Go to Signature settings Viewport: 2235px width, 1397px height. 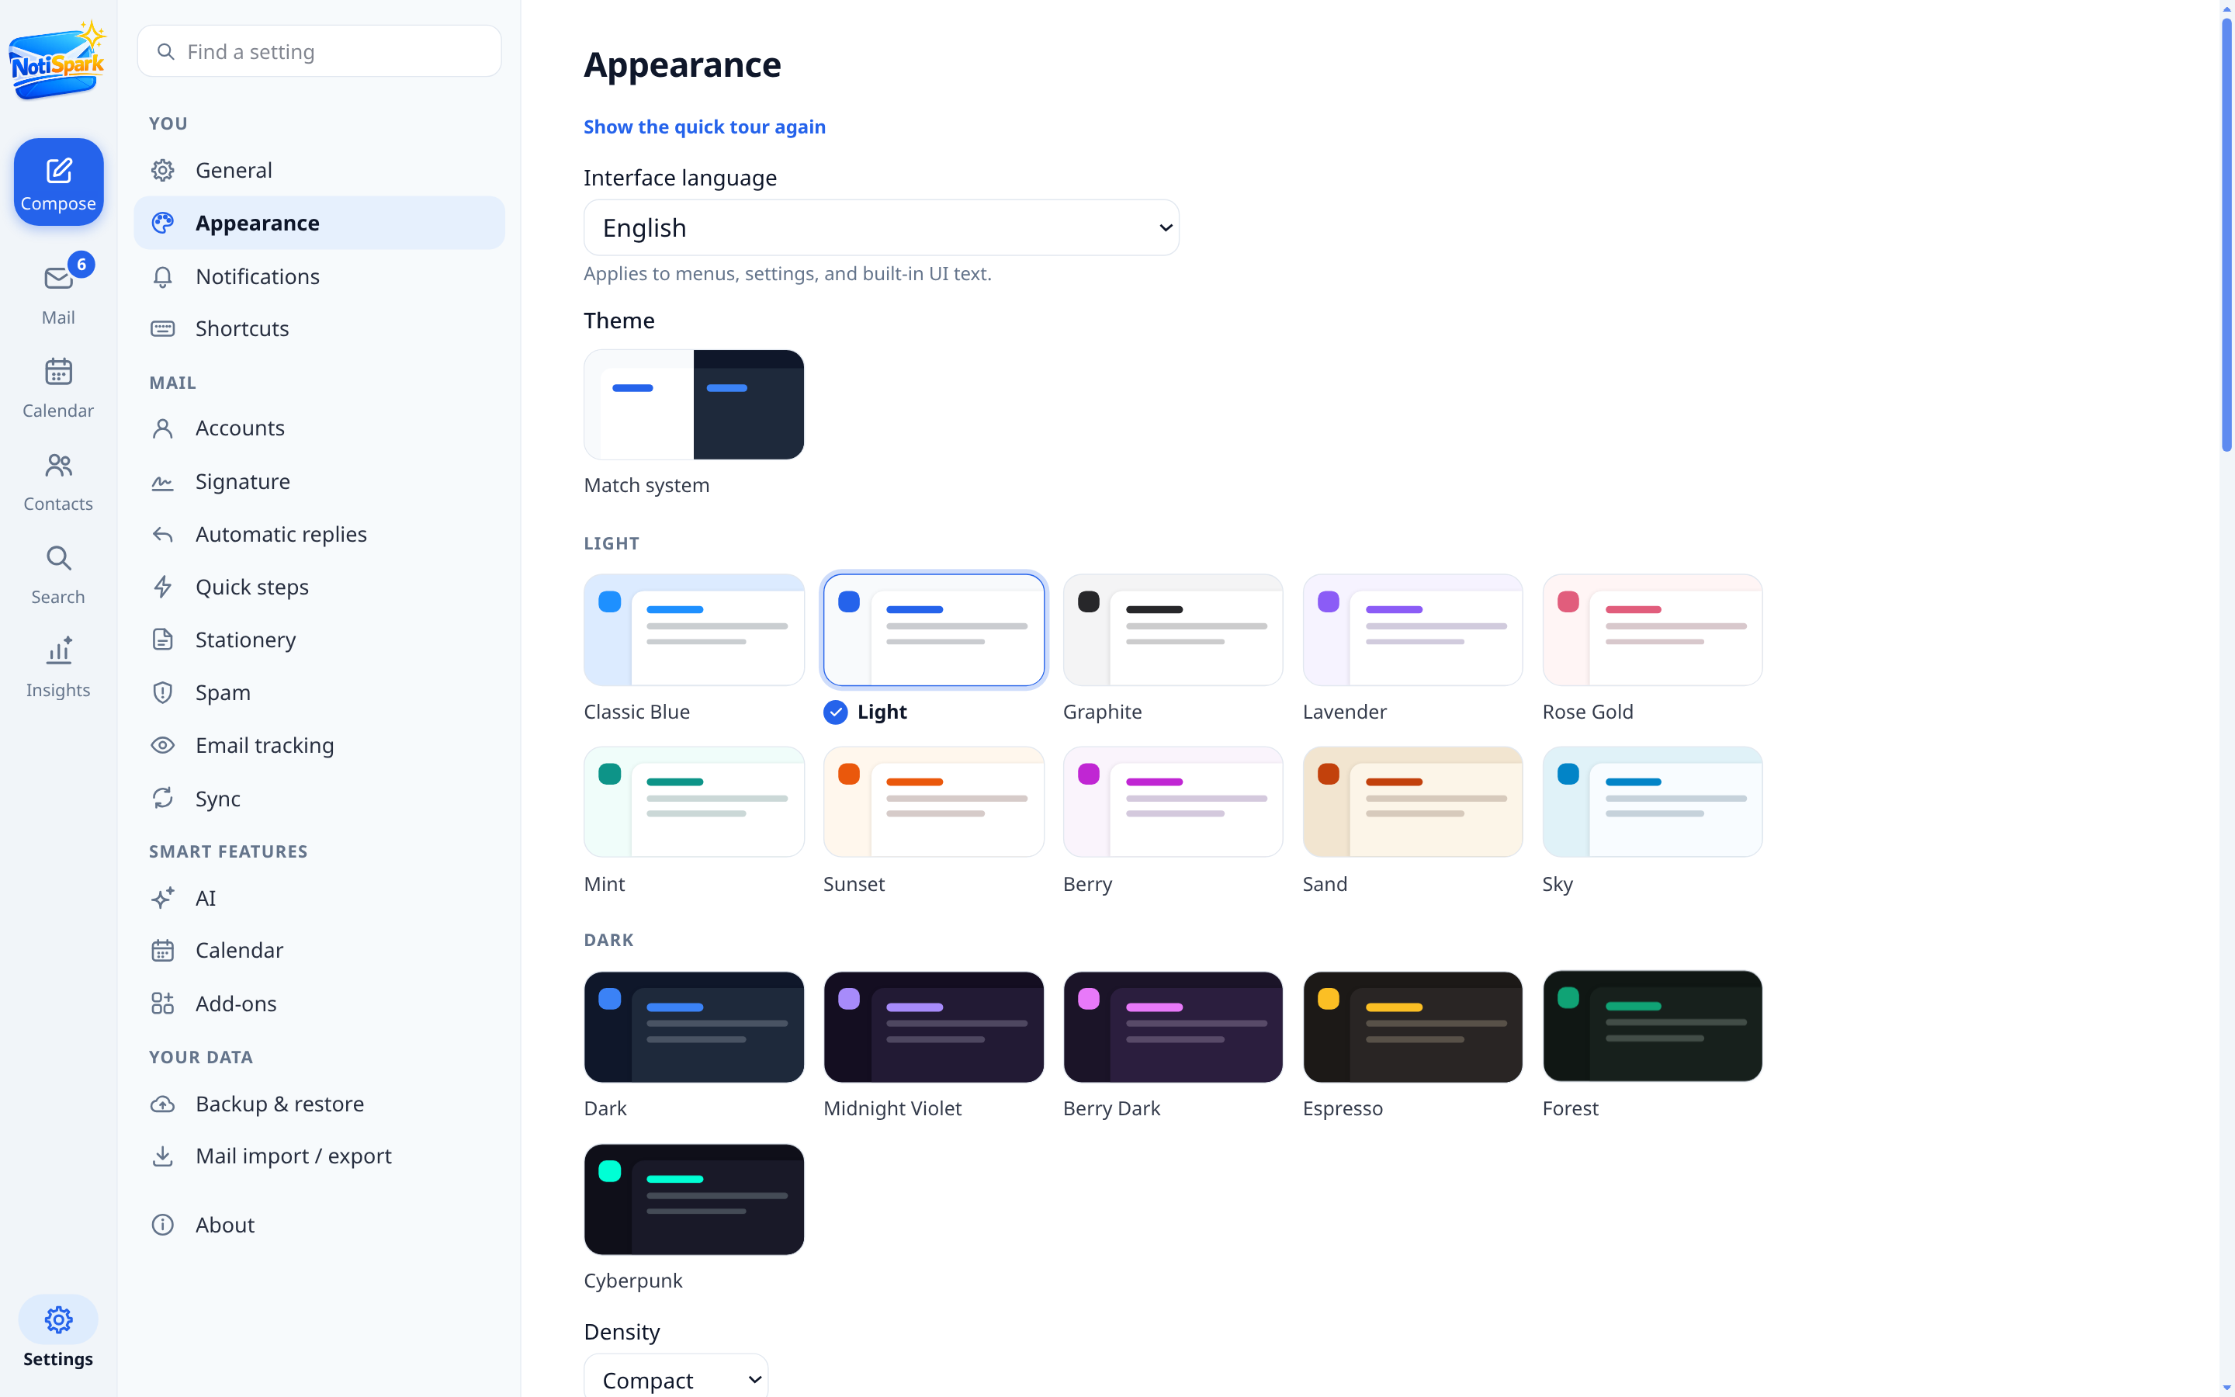pos(320,481)
